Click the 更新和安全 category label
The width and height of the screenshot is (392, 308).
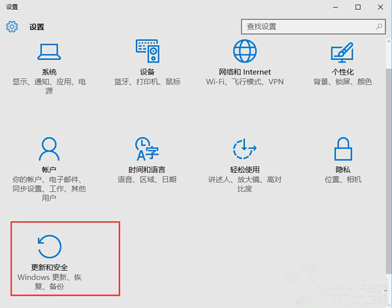tap(49, 268)
